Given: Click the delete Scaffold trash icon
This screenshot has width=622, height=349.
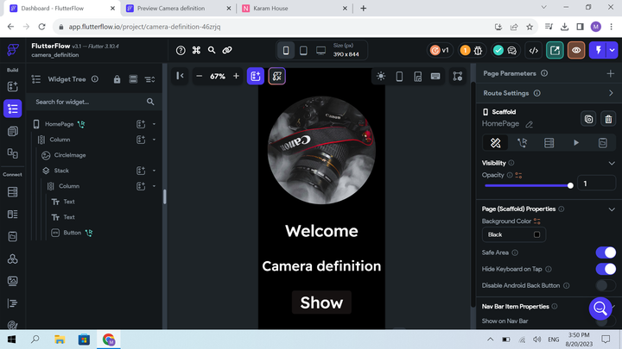Looking at the screenshot, I should (x=608, y=119).
